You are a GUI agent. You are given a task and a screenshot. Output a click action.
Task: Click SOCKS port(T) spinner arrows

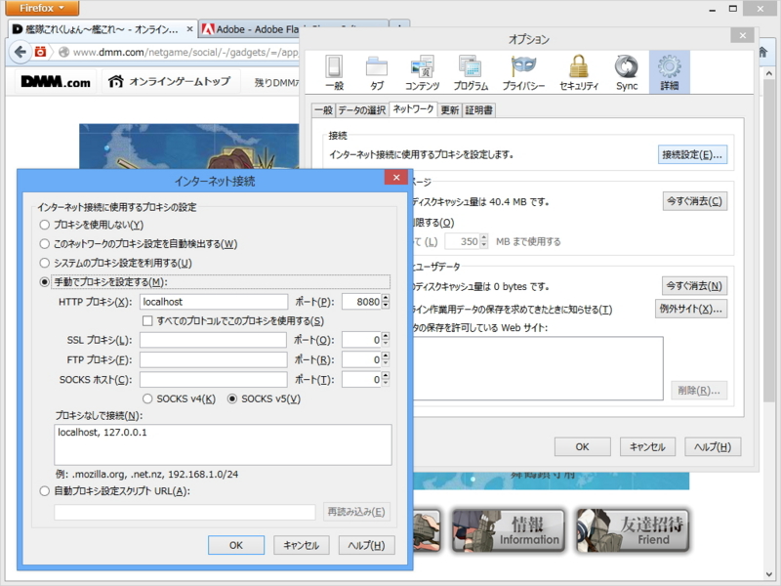coord(386,379)
